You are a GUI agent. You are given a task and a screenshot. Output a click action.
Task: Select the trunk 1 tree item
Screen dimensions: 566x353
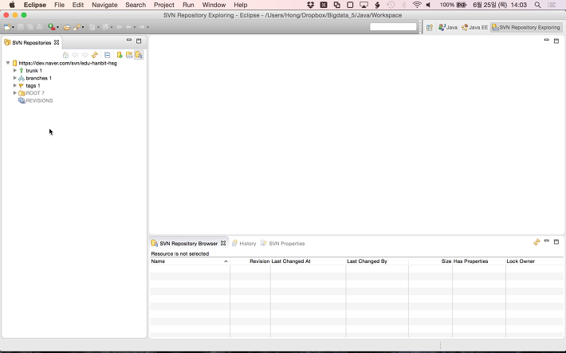[34, 71]
